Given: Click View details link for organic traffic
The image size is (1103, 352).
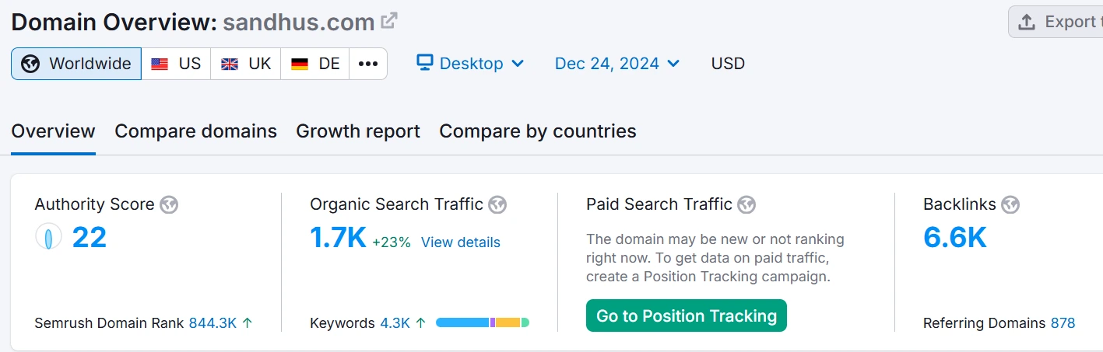Looking at the screenshot, I should click(x=460, y=242).
